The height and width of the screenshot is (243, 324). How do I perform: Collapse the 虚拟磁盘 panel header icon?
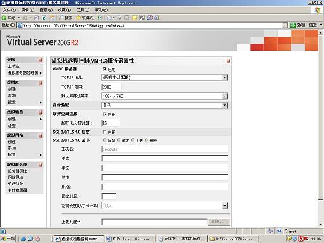[x=40, y=113]
